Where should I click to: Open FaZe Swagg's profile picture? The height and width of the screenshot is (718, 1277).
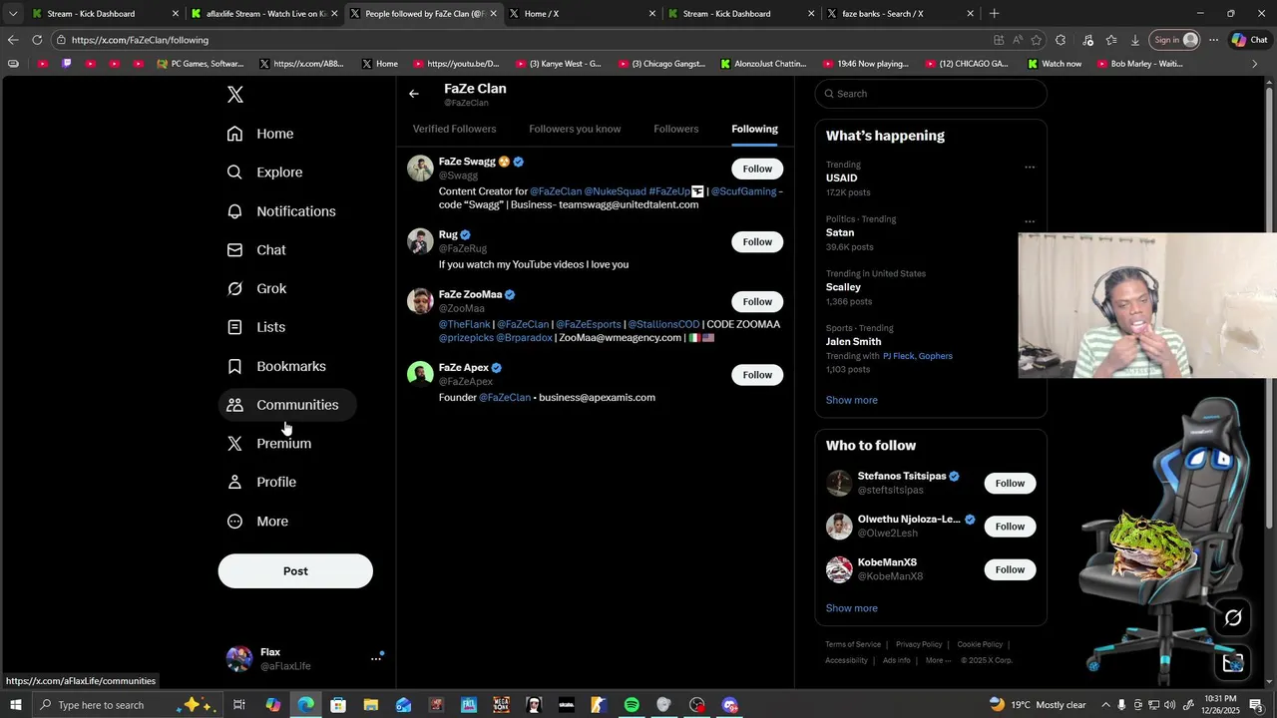tap(420, 169)
